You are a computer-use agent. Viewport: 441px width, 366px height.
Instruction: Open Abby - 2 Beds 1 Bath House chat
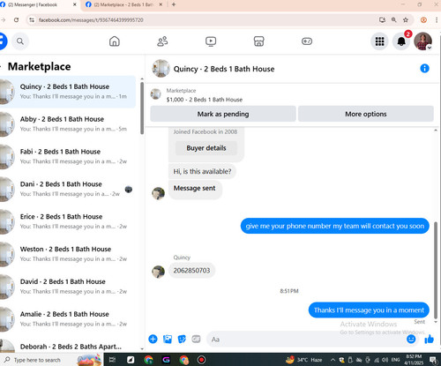point(68,124)
